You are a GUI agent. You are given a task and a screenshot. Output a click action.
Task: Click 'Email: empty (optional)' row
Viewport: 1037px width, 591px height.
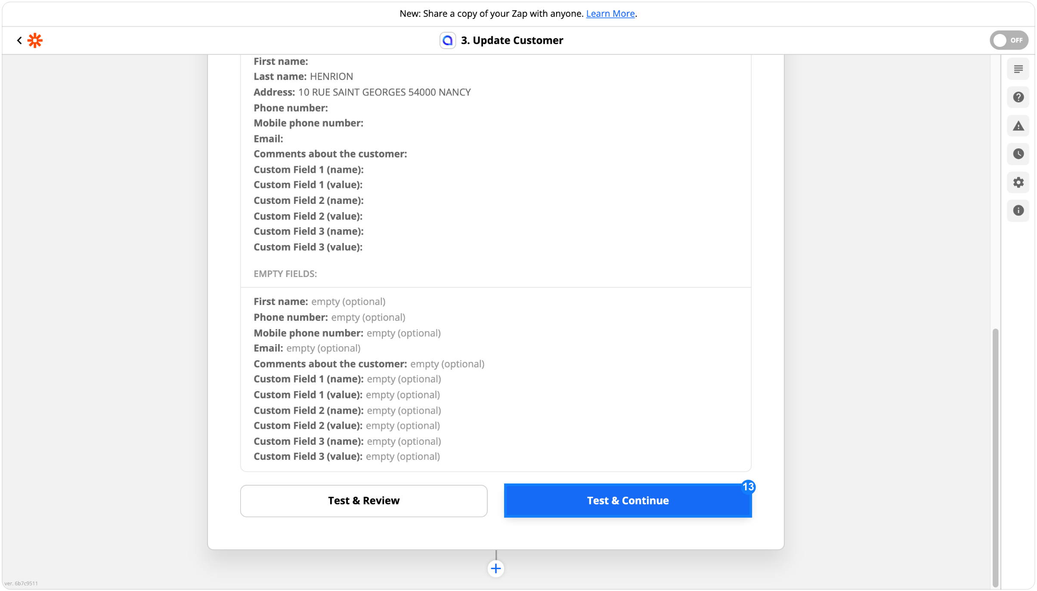(307, 348)
